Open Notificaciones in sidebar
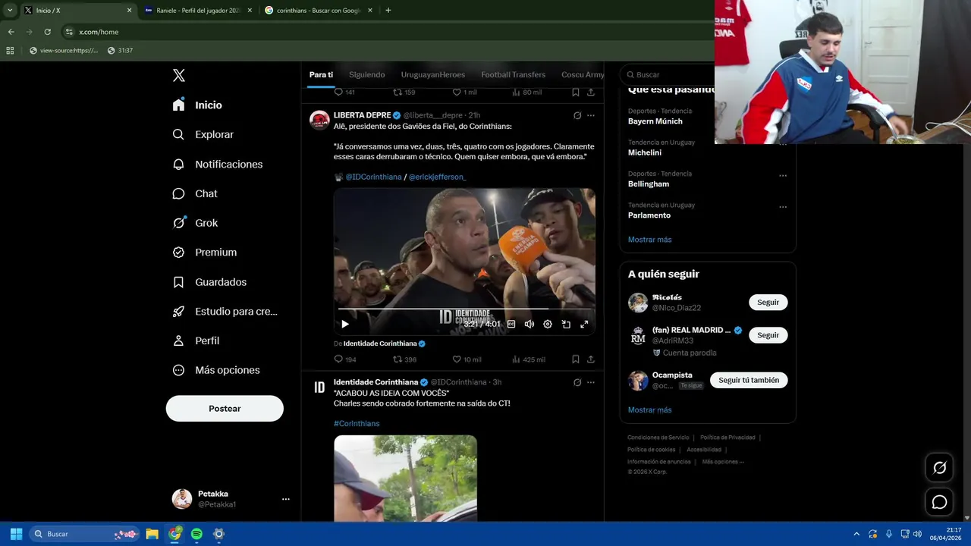This screenshot has height=546, width=971. click(218, 164)
